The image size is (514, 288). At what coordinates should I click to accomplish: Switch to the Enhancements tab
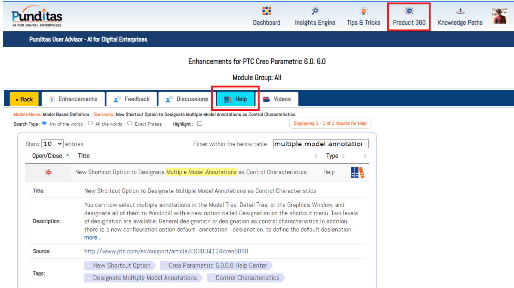click(73, 99)
